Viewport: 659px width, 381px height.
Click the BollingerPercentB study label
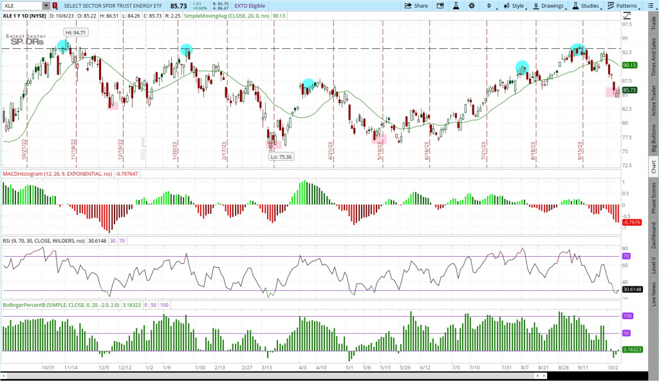61,305
